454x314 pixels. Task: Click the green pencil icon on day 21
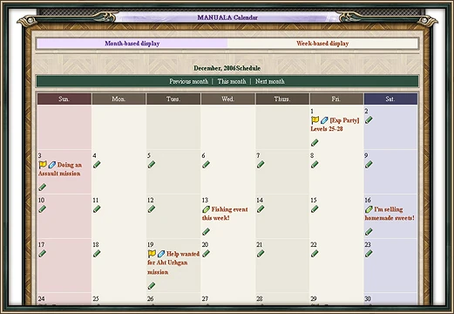click(x=261, y=254)
